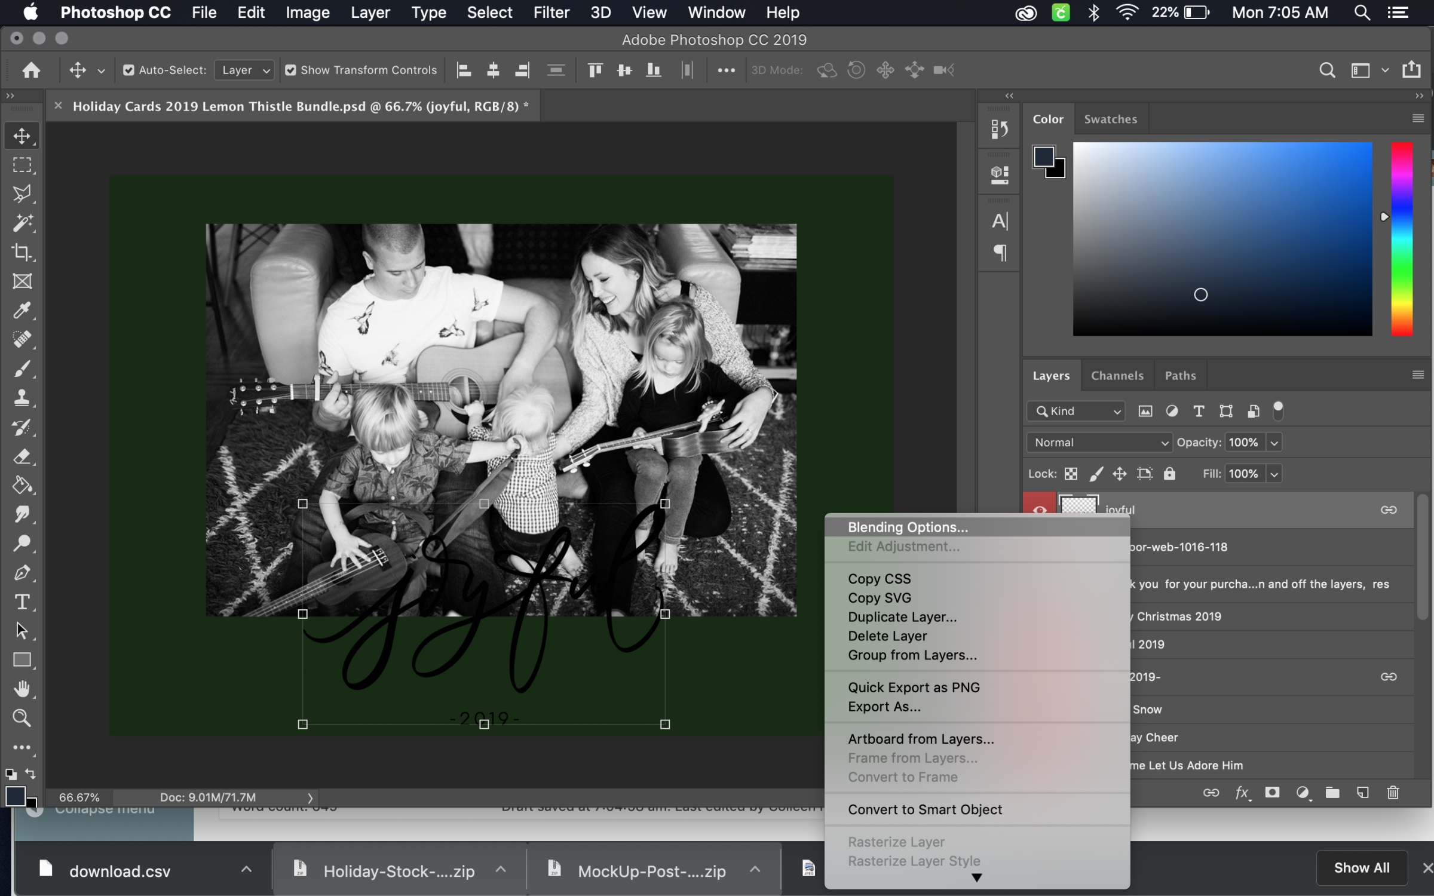Click the add layer style fx icon

tap(1242, 793)
